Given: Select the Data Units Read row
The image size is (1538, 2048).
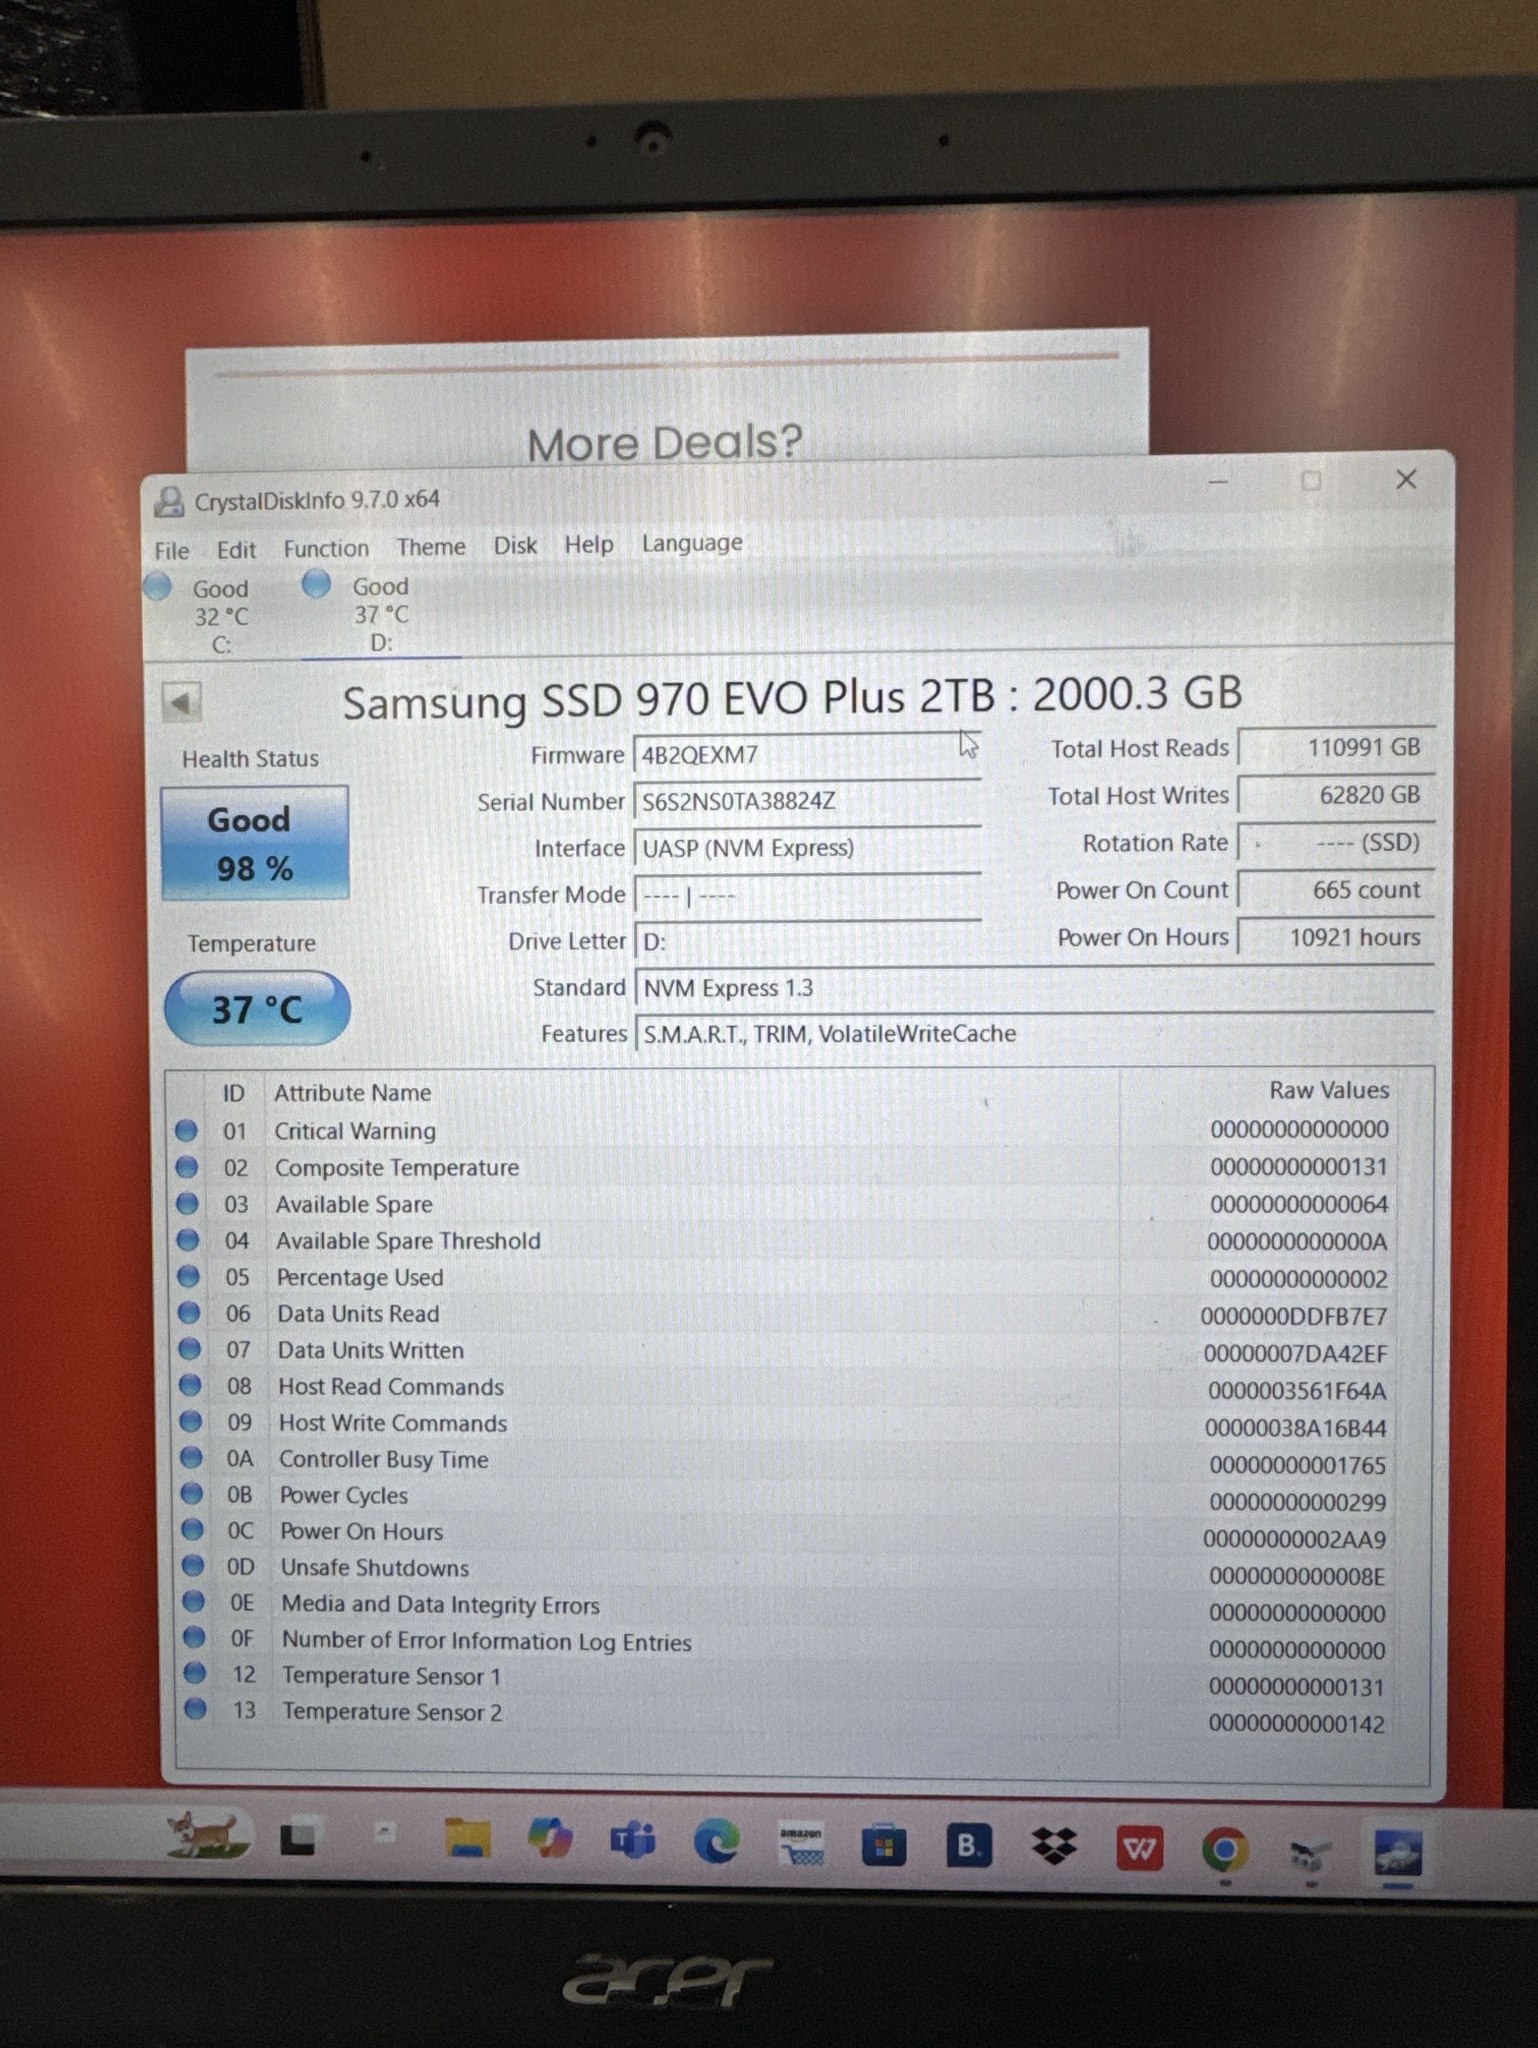Looking at the screenshot, I should [782, 1315].
